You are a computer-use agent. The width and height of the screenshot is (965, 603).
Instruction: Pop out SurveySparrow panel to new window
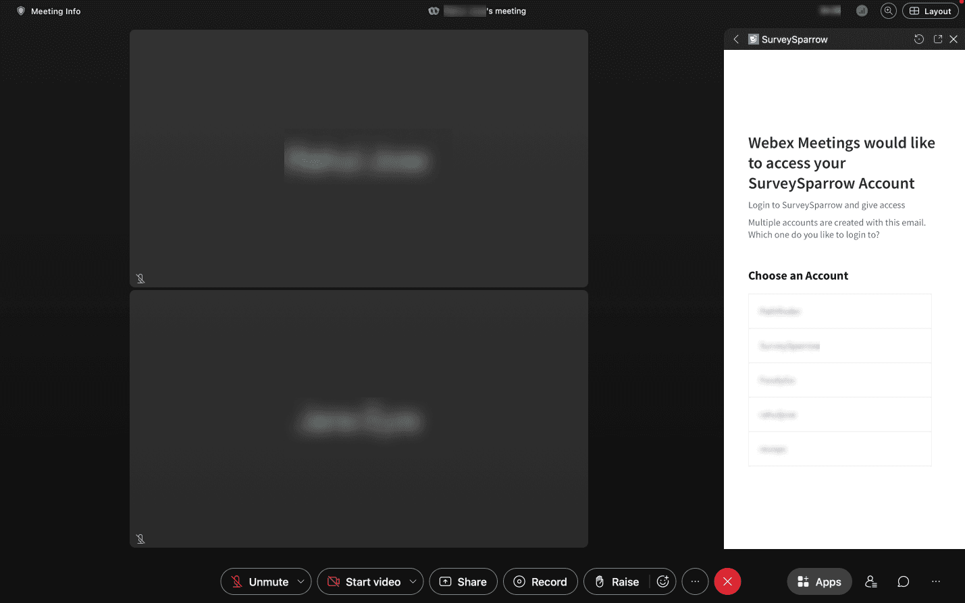click(937, 39)
